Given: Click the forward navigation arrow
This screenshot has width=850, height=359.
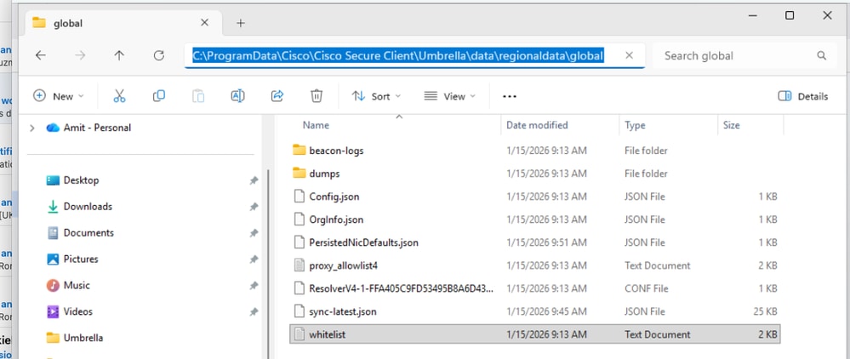Looking at the screenshot, I should tap(80, 55).
